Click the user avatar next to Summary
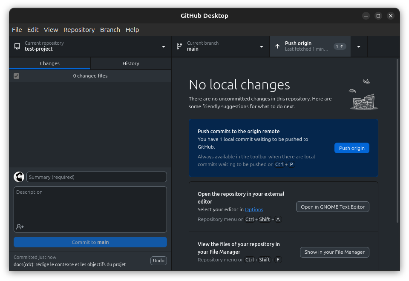 [19, 177]
